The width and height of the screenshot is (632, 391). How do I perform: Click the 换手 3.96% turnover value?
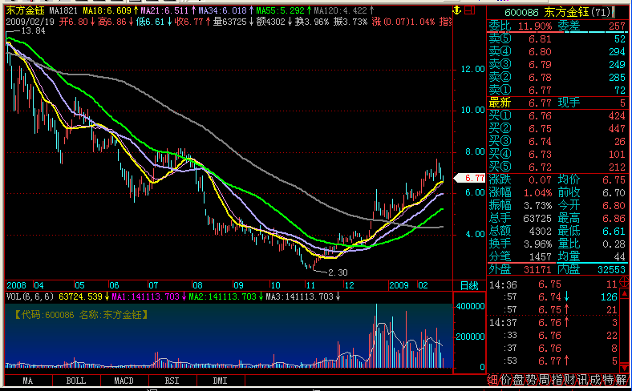(537, 244)
